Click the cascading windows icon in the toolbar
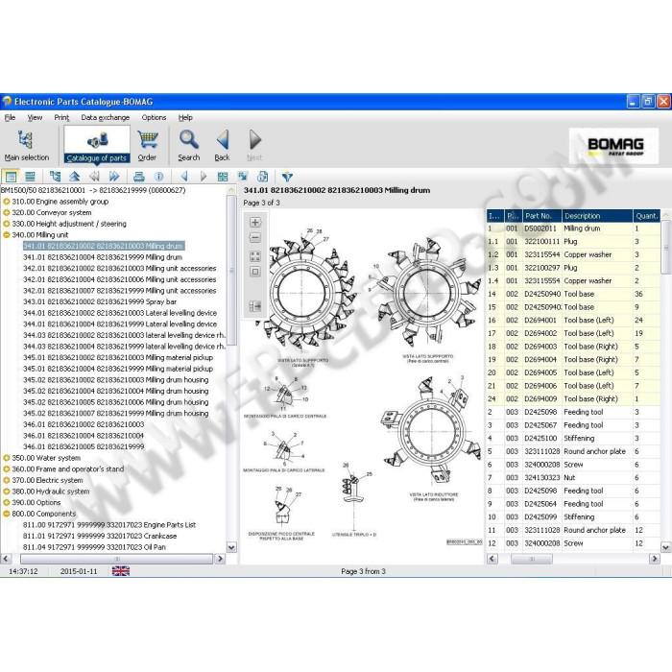Screen dimensions: 672x672 click(243, 176)
